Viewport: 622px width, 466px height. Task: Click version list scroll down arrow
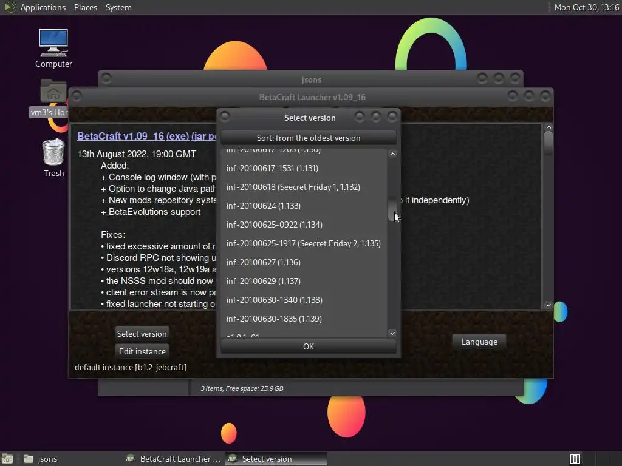392,333
